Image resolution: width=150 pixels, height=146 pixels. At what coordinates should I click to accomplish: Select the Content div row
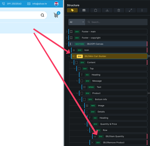point(110,62)
